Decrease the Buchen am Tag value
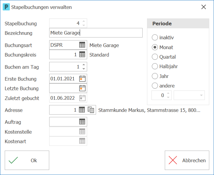The image size is (214, 175). 84,69
